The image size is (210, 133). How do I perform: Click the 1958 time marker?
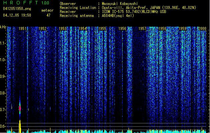point(162,29)
